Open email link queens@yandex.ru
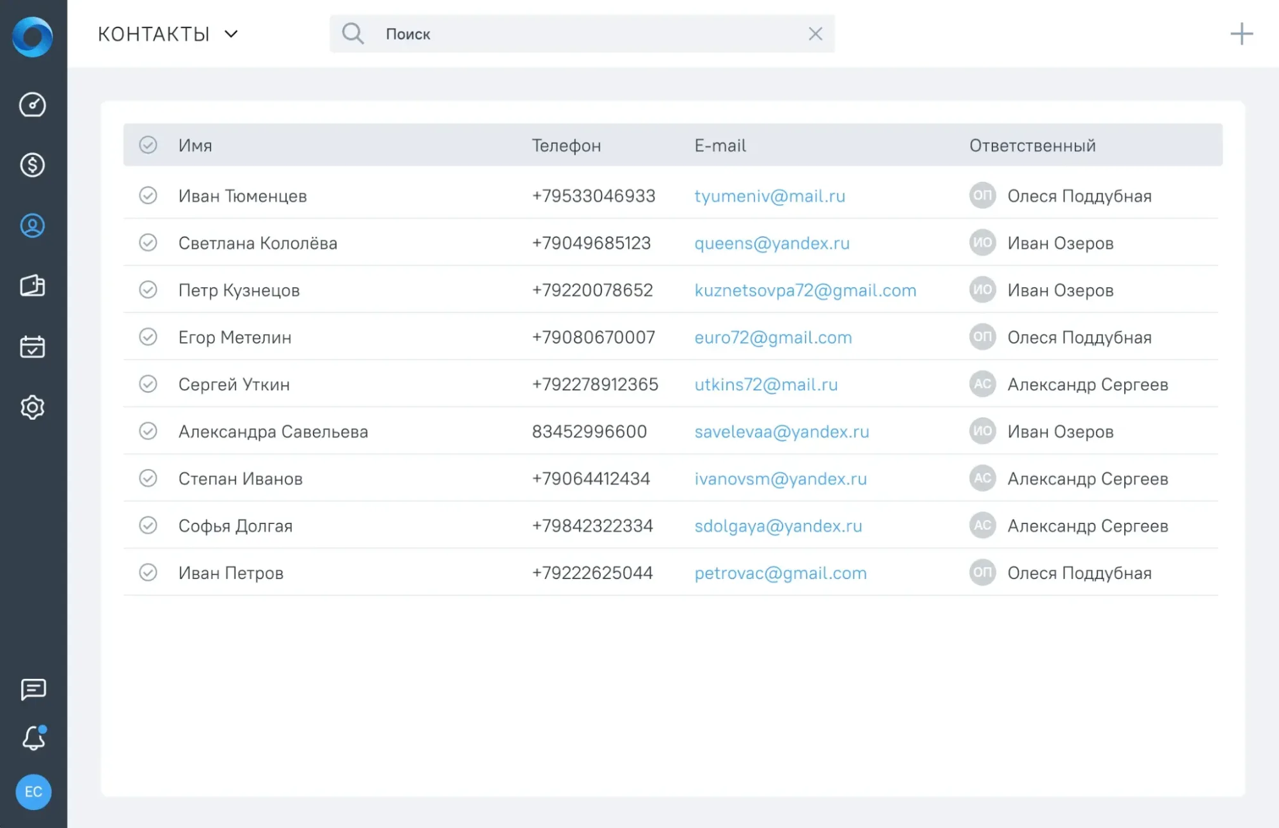The image size is (1279, 828). 772,243
